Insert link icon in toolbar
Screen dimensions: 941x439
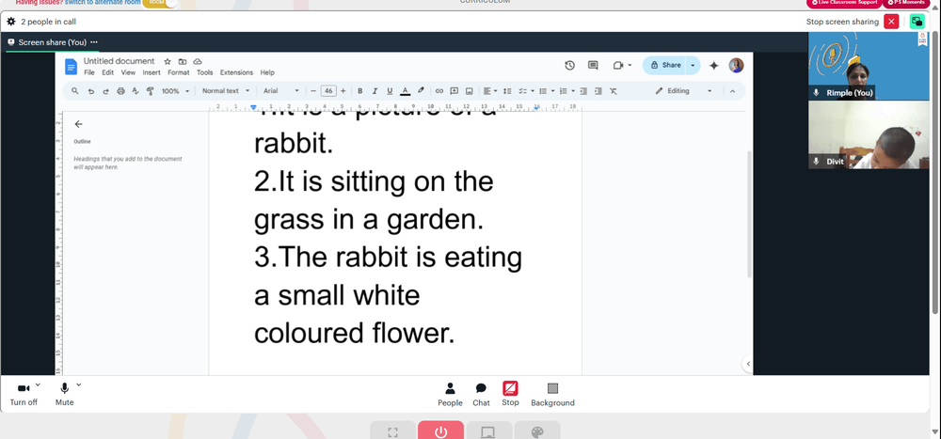(x=439, y=91)
